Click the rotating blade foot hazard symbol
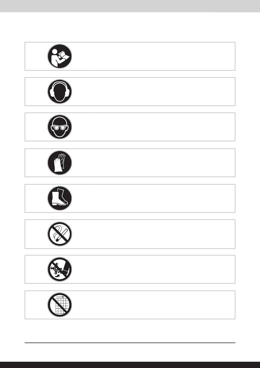260x368 pixels. point(60,269)
